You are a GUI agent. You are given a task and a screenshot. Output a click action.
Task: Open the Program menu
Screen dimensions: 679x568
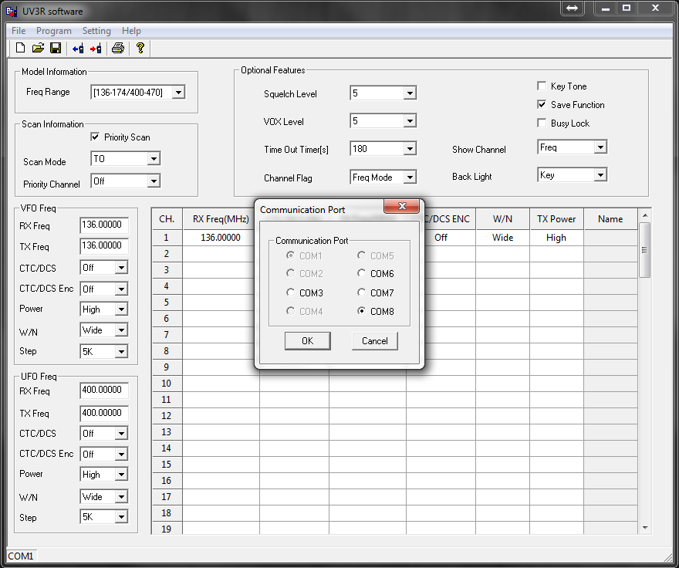pyautogui.click(x=53, y=31)
